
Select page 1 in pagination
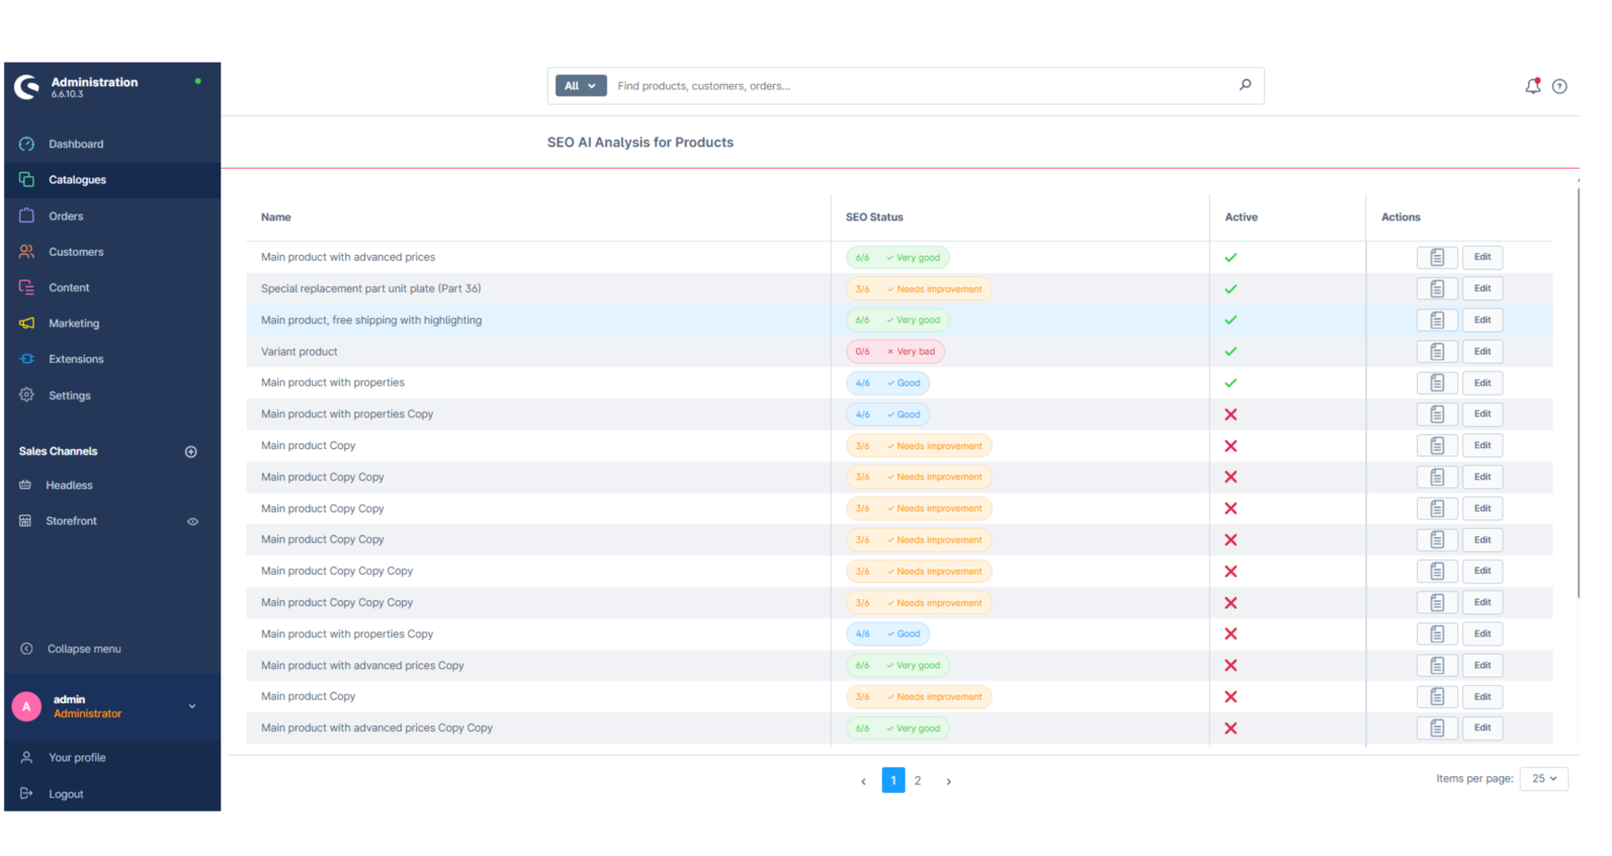[893, 780]
